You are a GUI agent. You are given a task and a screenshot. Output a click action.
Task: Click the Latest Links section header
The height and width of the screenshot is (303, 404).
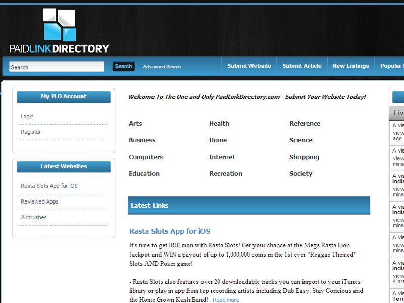coord(249,205)
